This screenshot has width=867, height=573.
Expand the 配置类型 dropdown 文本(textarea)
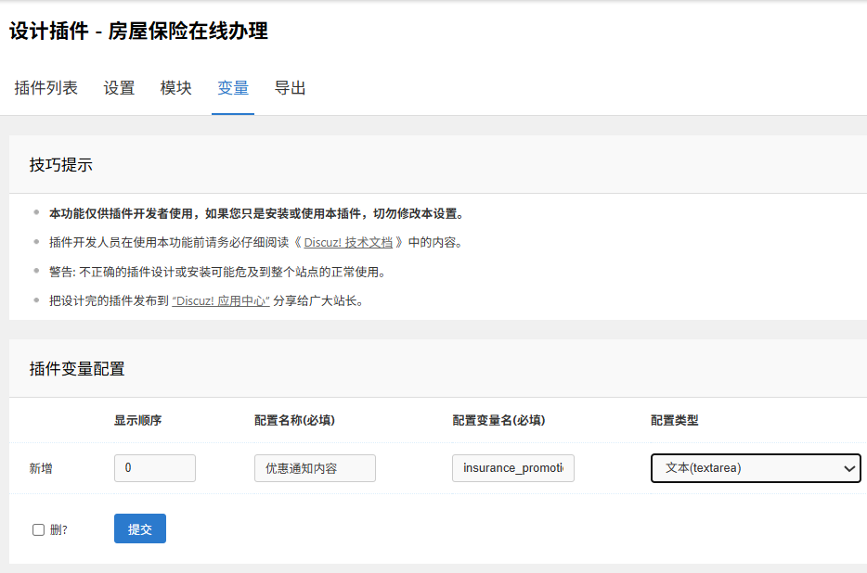(756, 468)
